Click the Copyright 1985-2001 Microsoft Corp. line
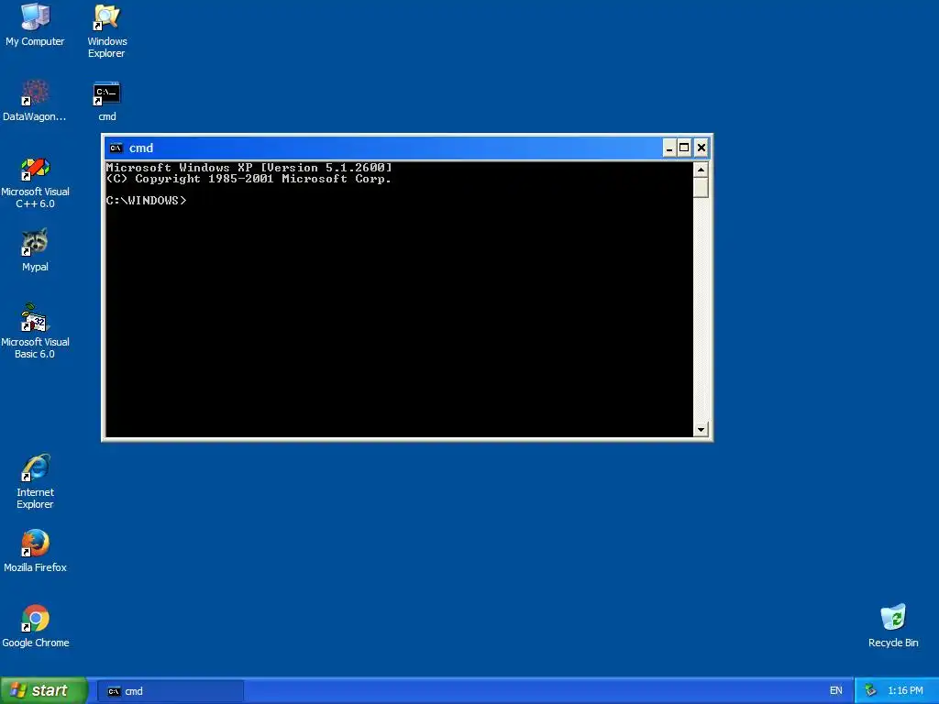The image size is (939, 704). pyautogui.click(x=249, y=179)
